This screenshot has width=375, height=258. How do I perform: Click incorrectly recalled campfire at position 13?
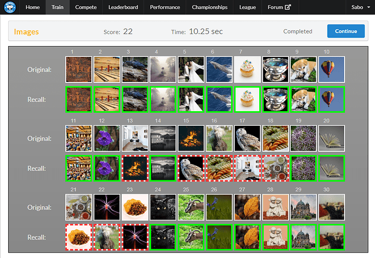pos(135,169)
